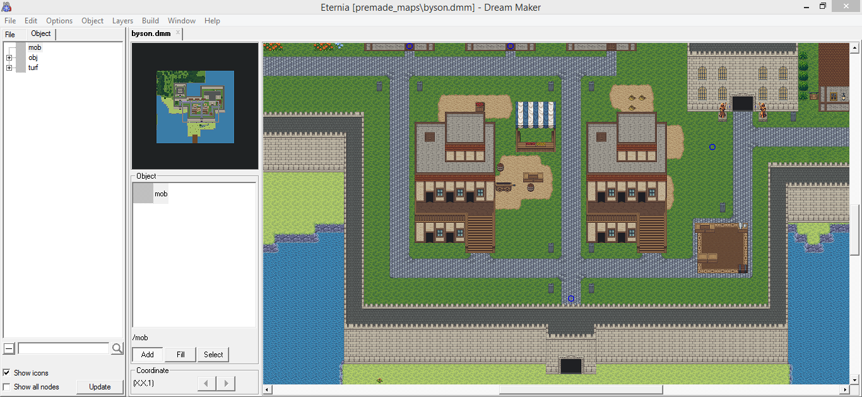Viewport: 862px width, 397px height.
Task: Open the Window menu
Action: pos(181,21)
